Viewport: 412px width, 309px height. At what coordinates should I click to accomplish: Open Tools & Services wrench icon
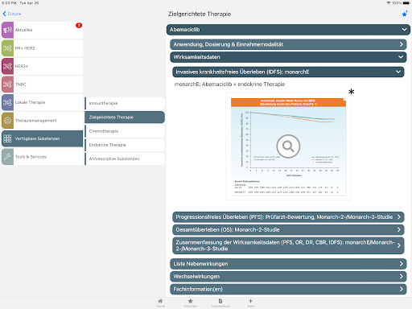[7, 157]
